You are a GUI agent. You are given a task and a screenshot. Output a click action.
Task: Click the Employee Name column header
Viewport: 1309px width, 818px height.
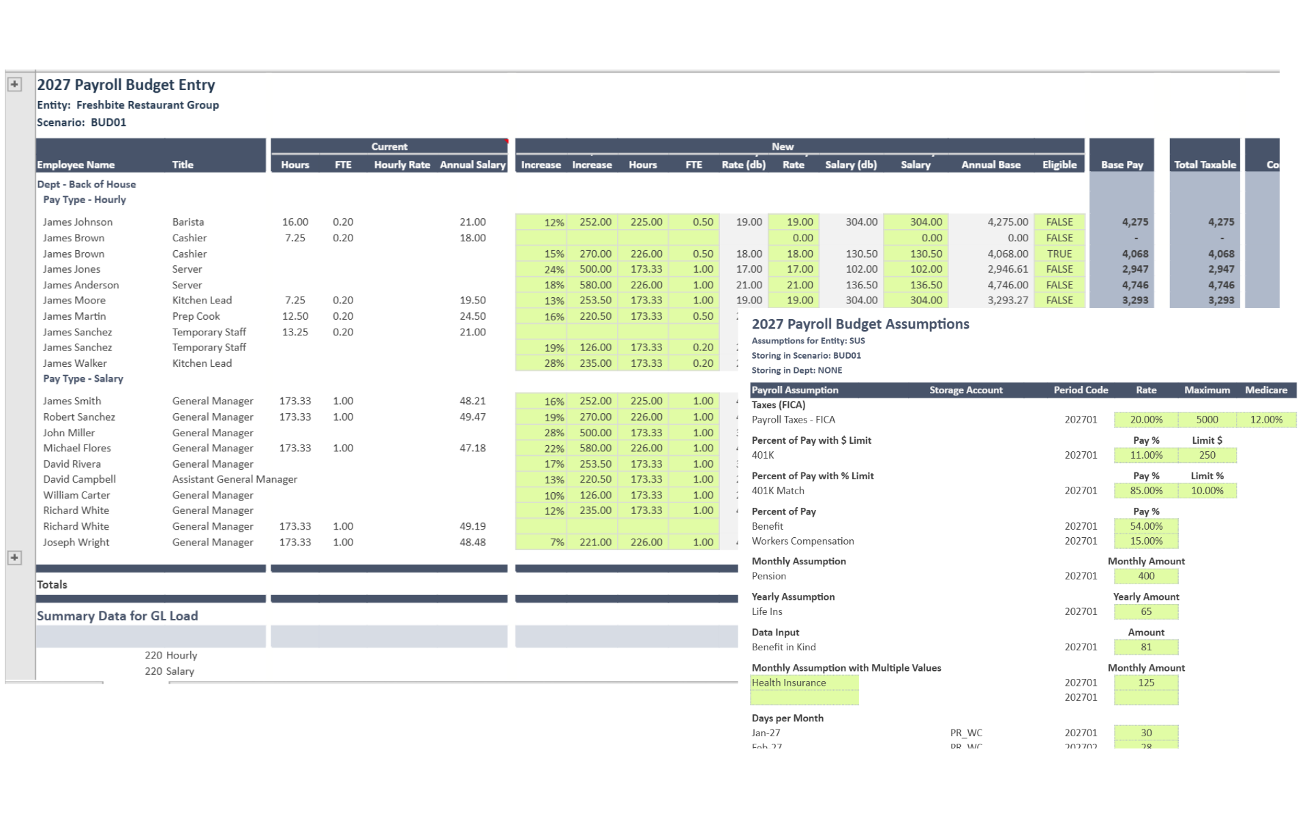click(76, 165)
